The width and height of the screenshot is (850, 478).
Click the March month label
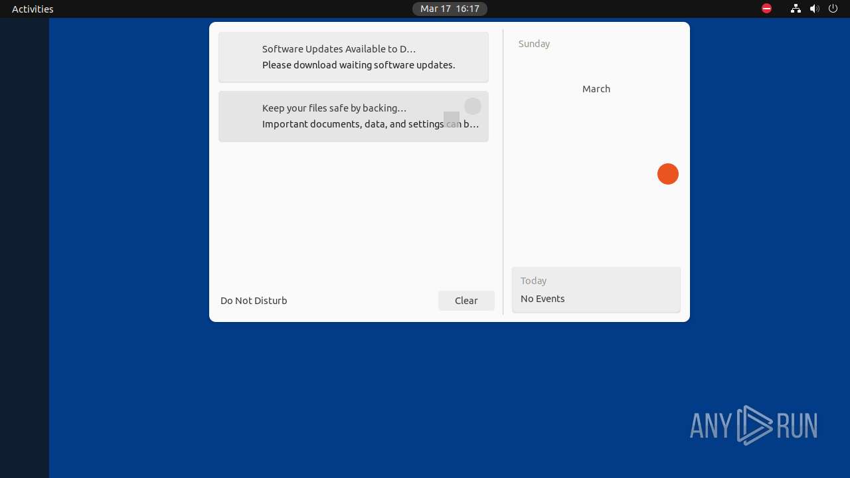click(596, 89)
